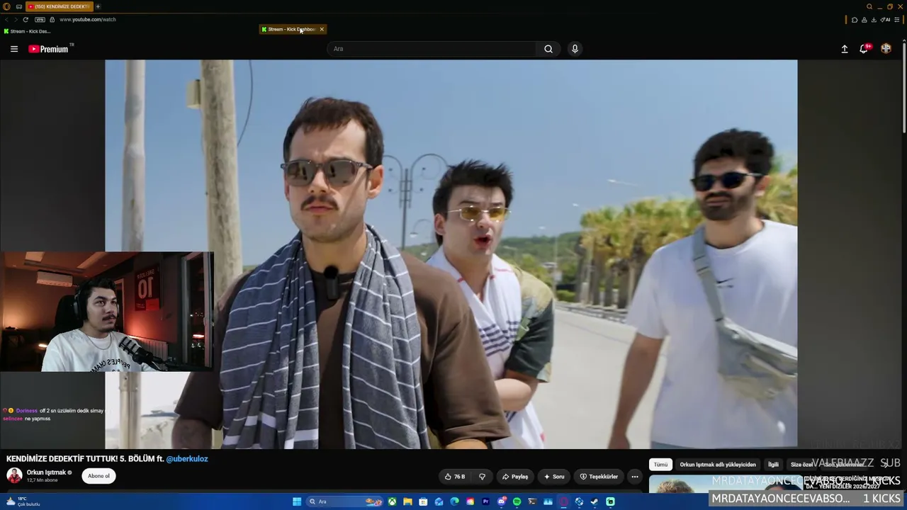Open Orkun Işıtmak channel avatar
The image size is (907, 510).
pos(14,476)
